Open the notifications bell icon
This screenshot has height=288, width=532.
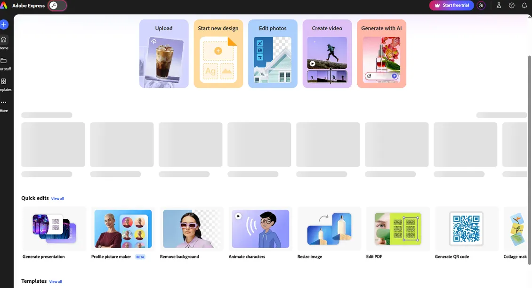point(524,6)
